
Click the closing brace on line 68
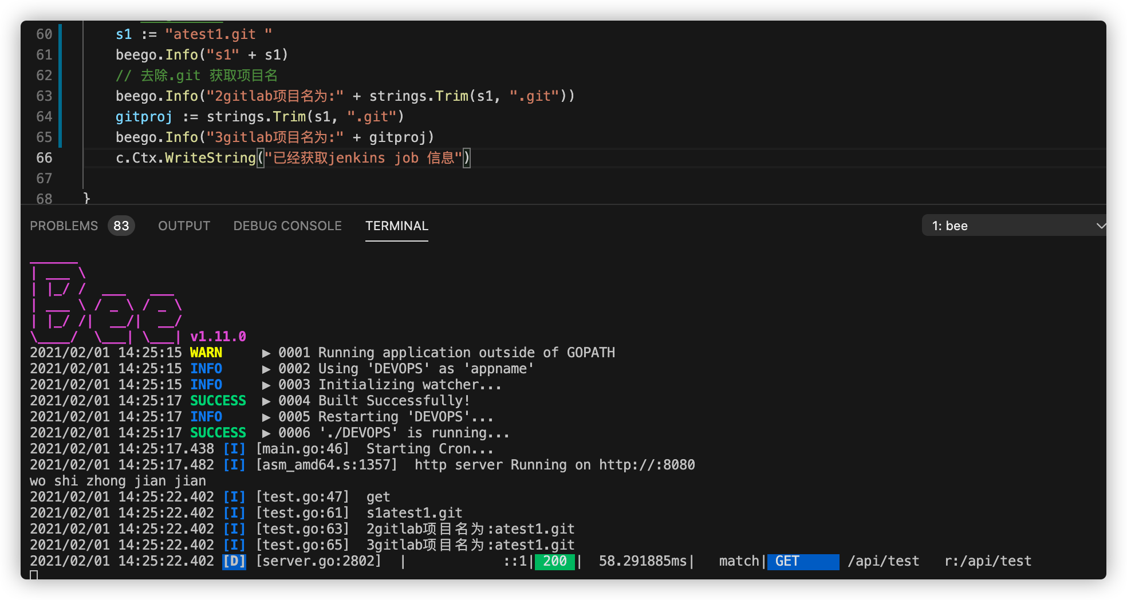click(x=86, y=199)
